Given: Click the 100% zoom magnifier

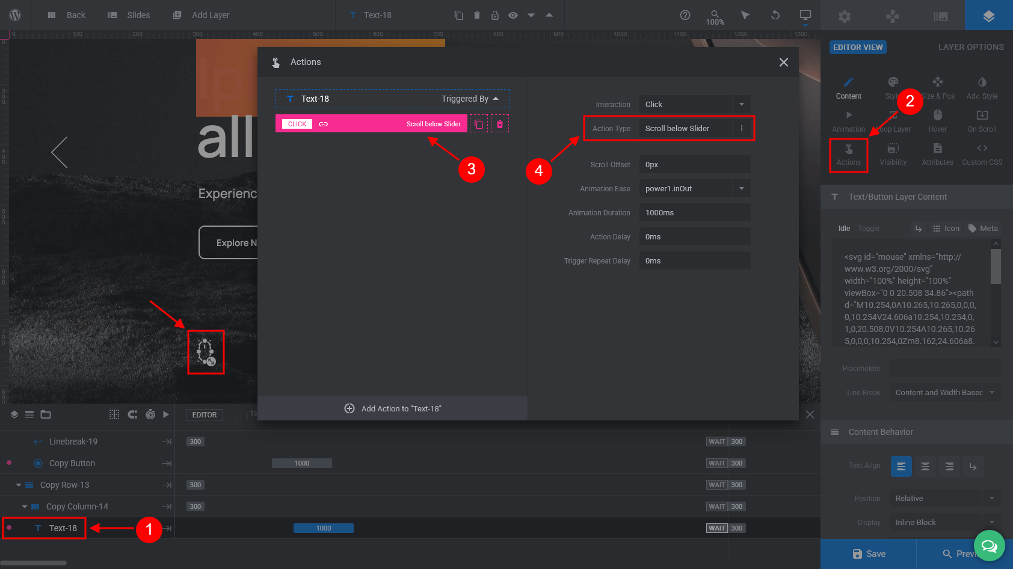Looking at the screenshot, I should (715, 17).
